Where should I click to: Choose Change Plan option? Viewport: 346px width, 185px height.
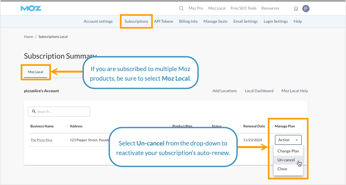click(x=288, y=151)
